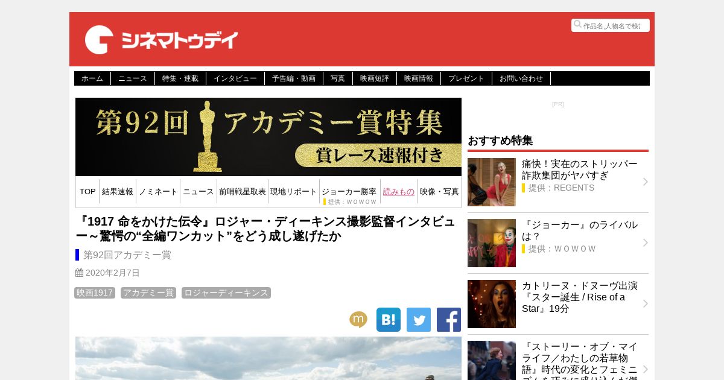Screen dimensions: 724x380
Task: Click chevron beside the Joker rival story
Action: point(645,242)
